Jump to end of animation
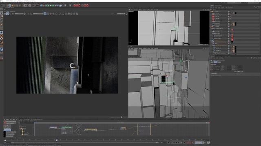 [184, 142]
